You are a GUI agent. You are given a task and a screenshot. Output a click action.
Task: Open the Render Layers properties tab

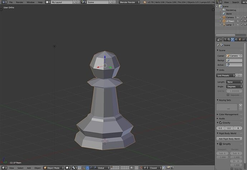click(229, 39)
